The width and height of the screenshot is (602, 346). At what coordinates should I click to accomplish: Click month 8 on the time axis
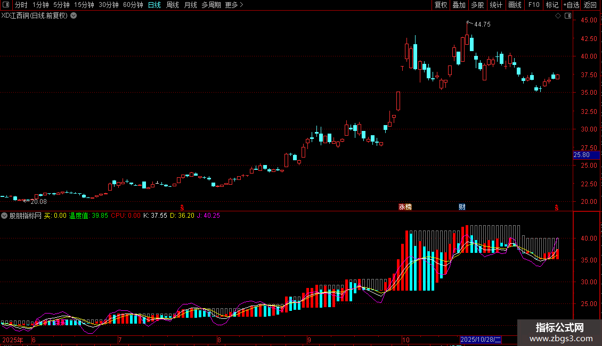(x=219, y=340)
